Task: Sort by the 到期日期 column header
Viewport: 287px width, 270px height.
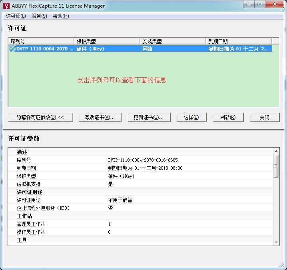Action: click(x=239, y=41)
